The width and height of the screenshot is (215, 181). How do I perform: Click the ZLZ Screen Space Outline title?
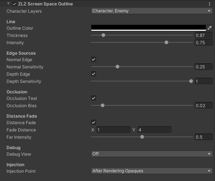click(46, 4)
